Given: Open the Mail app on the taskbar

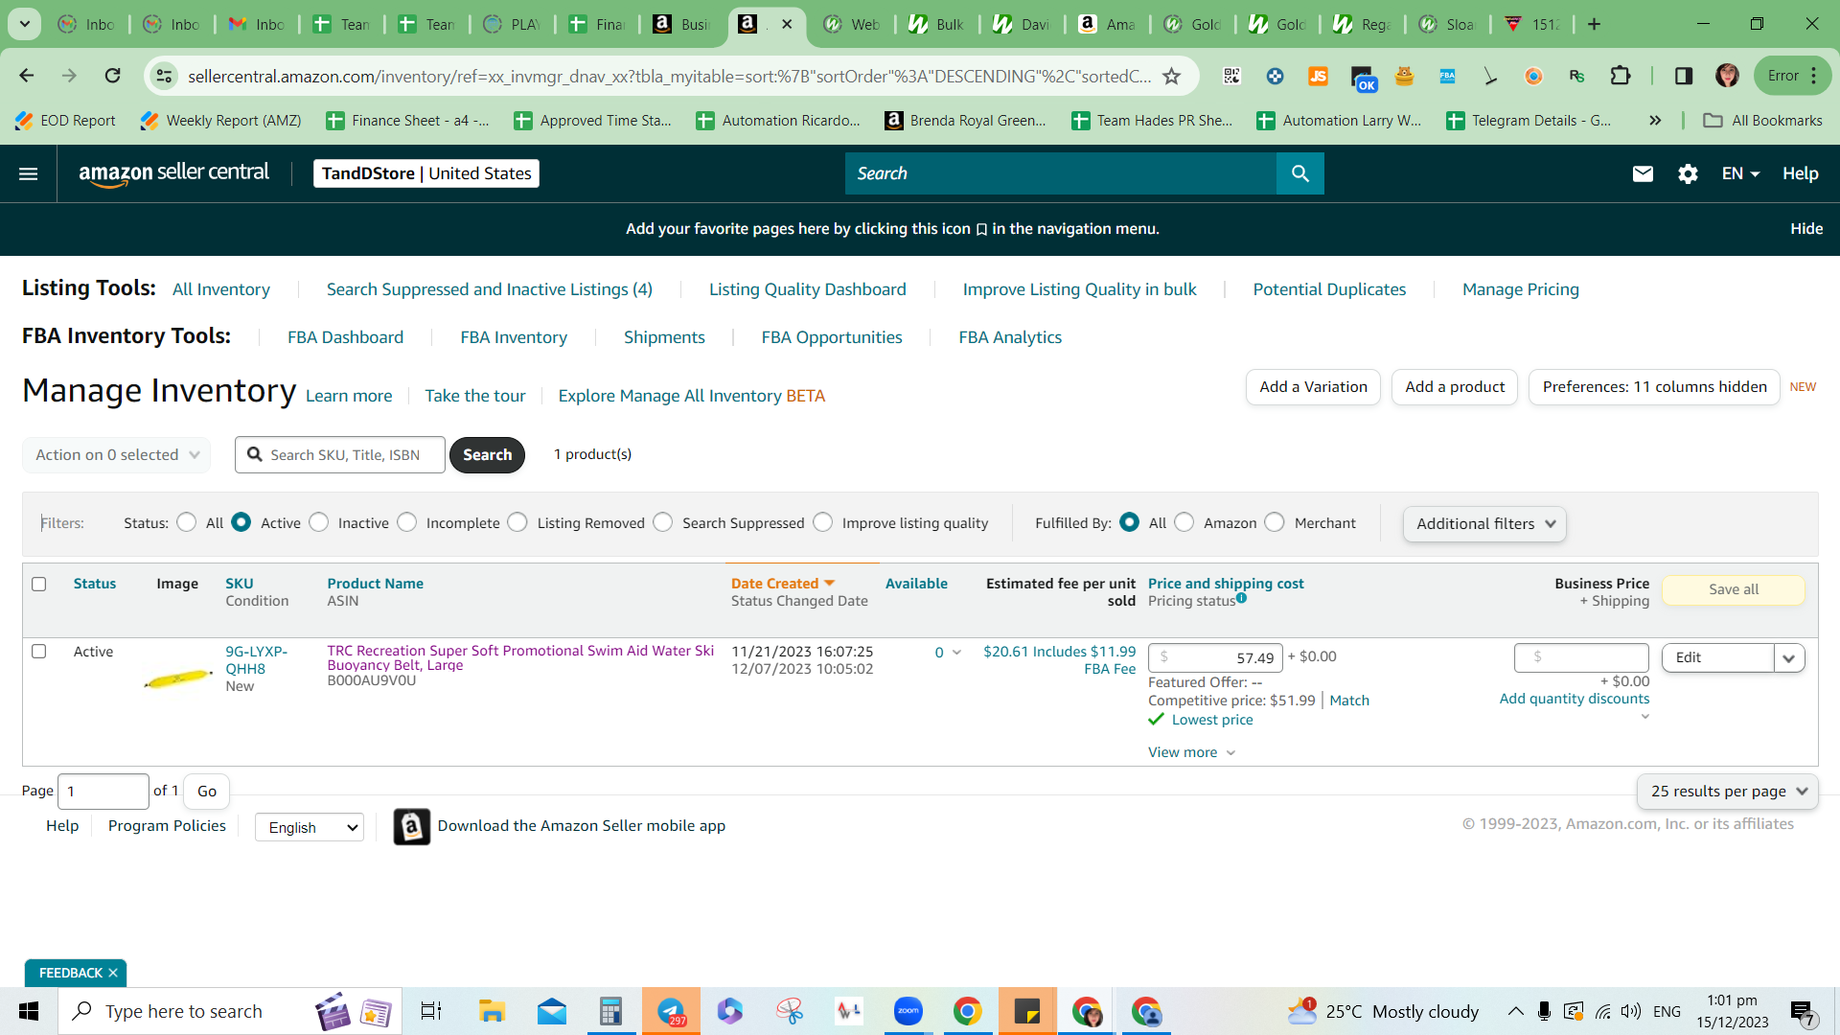Looking at the screenshot, I should [x=552, y=1011].
